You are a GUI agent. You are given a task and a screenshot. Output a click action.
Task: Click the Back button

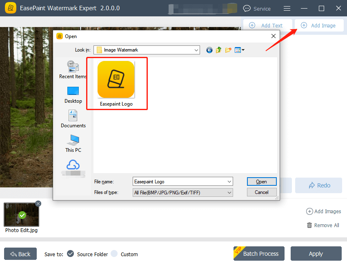pos(20,254)
